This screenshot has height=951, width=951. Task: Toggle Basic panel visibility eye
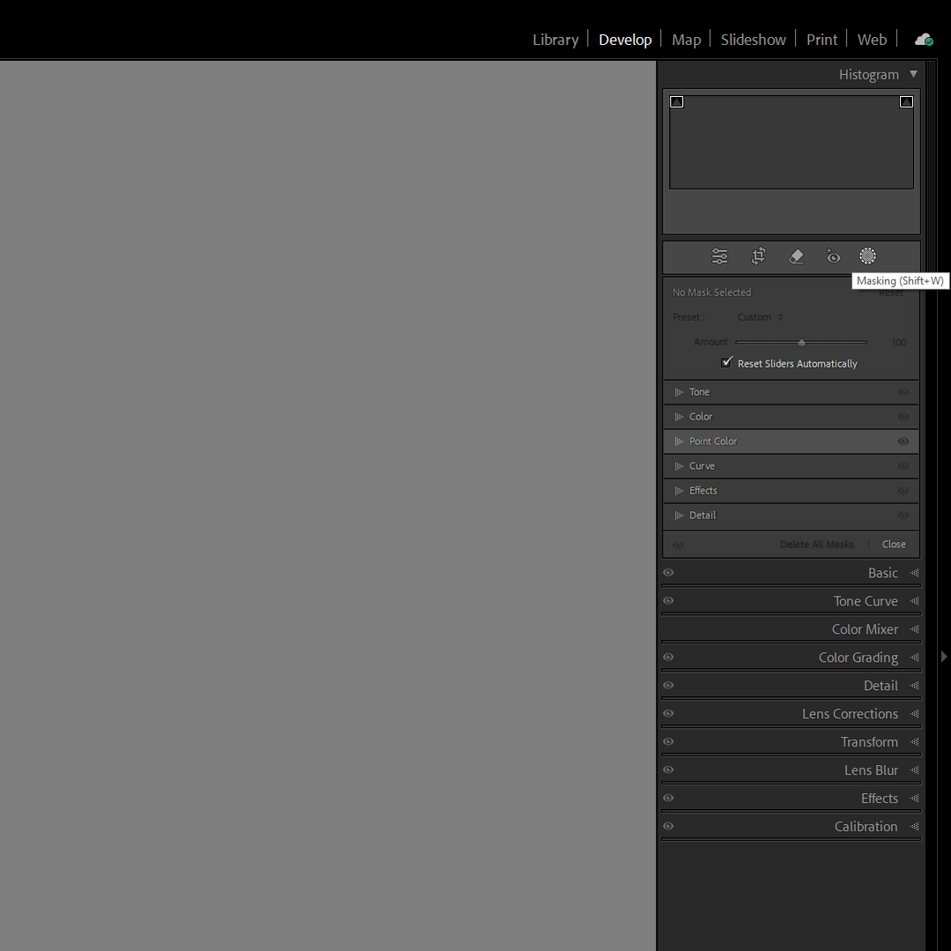click(668, 573)
